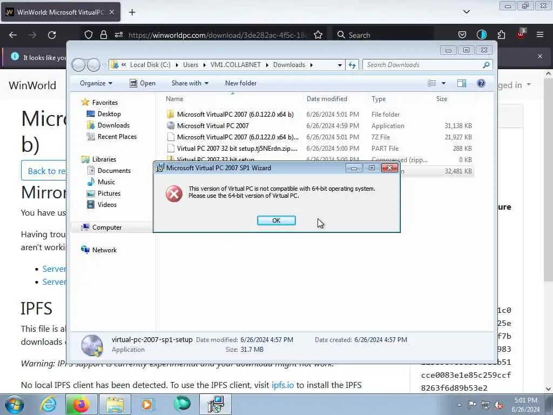Open Recent Places in the sidebar
The width and height of the screenshot is (553, 415).
(117, 137)
